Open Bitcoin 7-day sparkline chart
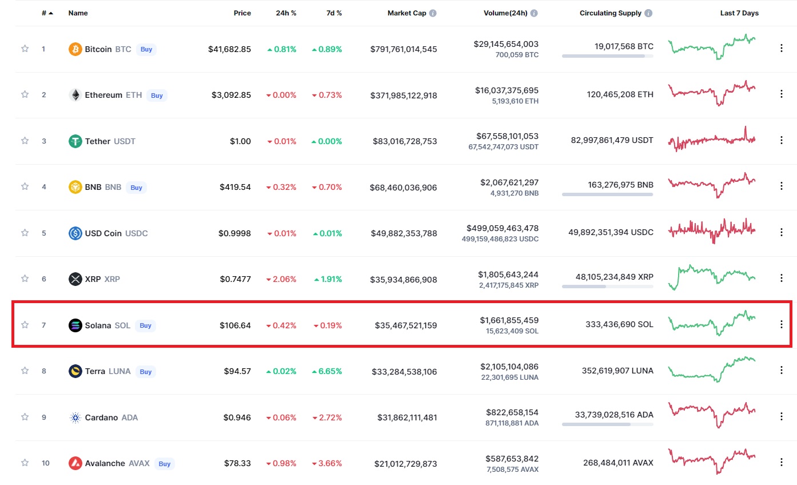Screen dimensions: 797x485 [x=712, y=47]
